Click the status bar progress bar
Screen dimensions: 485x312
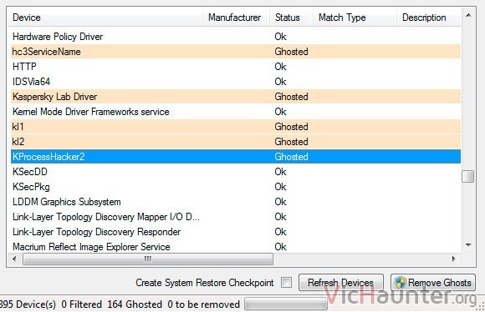pos(286,304)
